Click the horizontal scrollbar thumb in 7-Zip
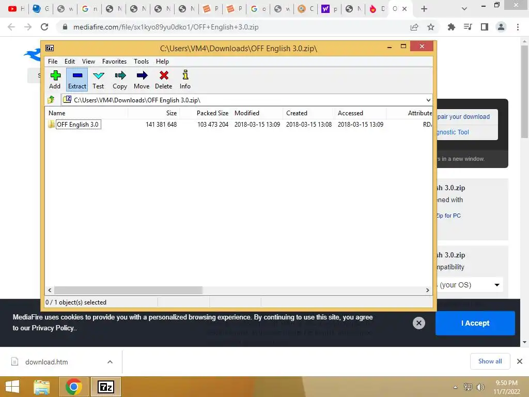Image resolution: width=529 pixels, height=397 pixels. pyautogui.click(x=128, y=290)
